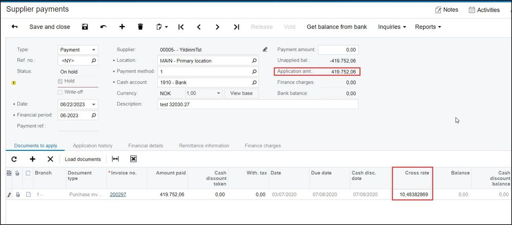
Task: Open Payment method lookup magnifier
Action: 254,71
